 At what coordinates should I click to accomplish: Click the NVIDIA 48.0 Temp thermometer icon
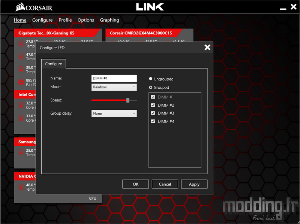point(21,187)
